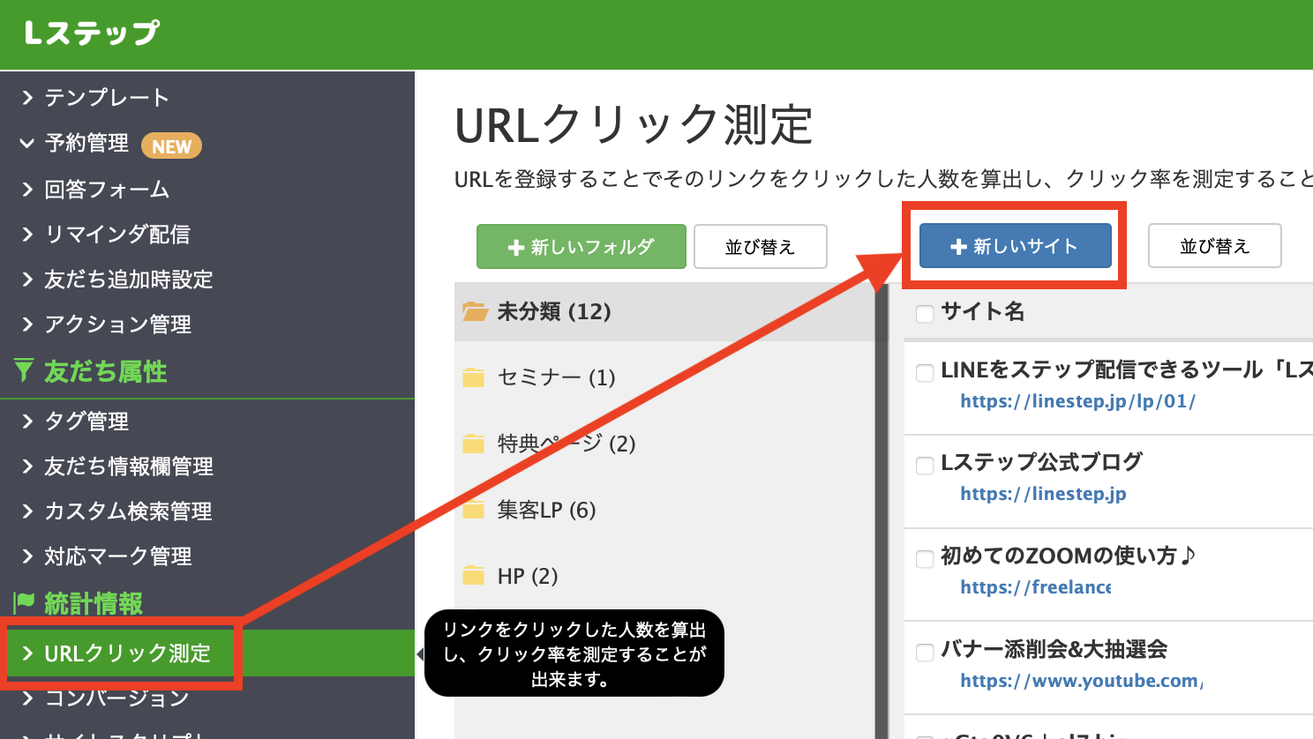Image resolution: width=1313 pixels, height=739 pixels.
Task: Select the セミナー folder icon
Action: [x=474, y=378]
